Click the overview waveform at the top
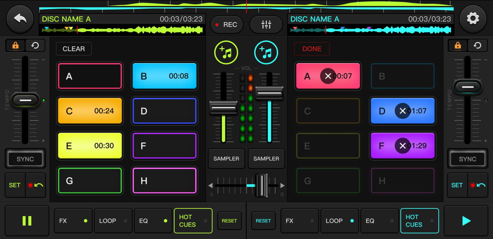Screen dimensions: 493x239 [x=246, y=6]
